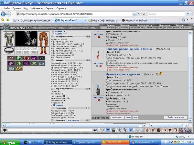Sort inventory by цене

pos(128,117)
